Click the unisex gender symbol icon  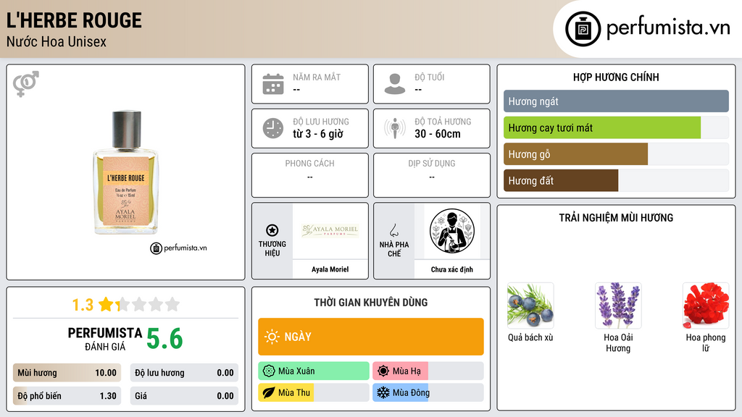click(26, 84)
